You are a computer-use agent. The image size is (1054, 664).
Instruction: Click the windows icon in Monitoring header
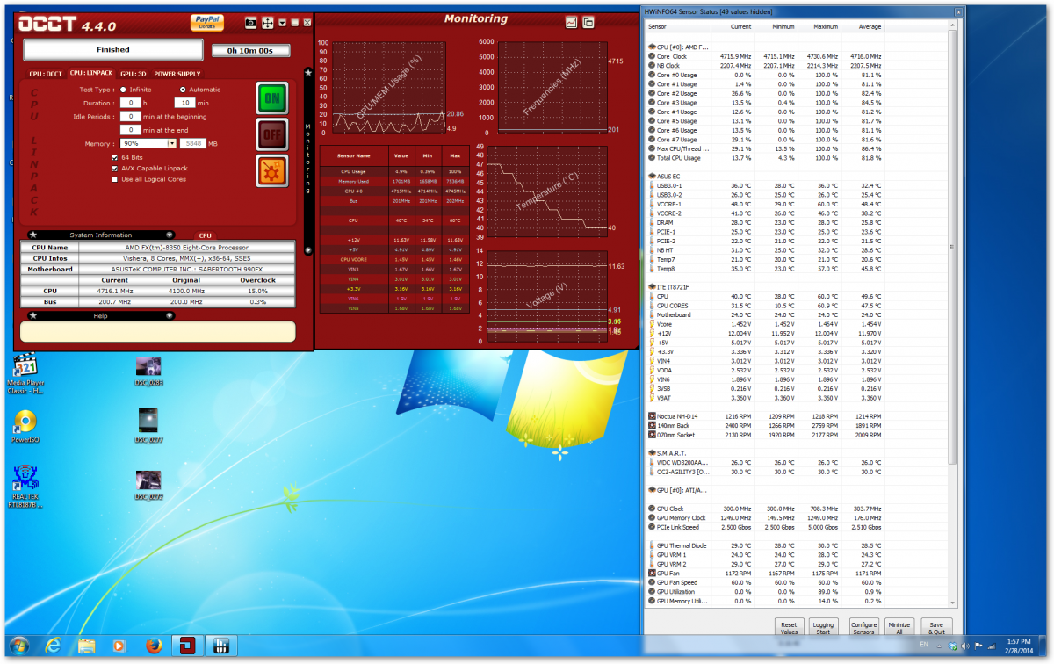click(x=588, y=22)
